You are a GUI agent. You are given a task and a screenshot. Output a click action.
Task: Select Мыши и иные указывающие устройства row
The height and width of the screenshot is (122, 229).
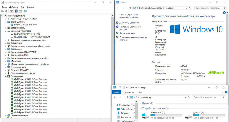[30, 64]
